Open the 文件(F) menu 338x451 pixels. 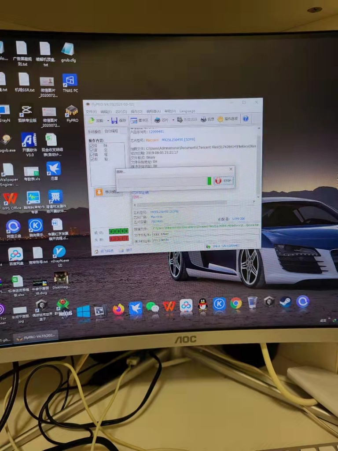tap(91, 111)
